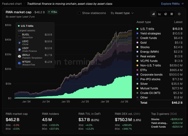Click USYC name in tooltip

point(25,41)
